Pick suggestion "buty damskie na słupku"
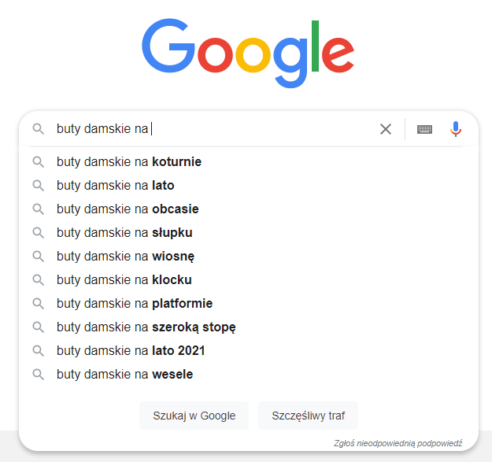 coord(124,233)
